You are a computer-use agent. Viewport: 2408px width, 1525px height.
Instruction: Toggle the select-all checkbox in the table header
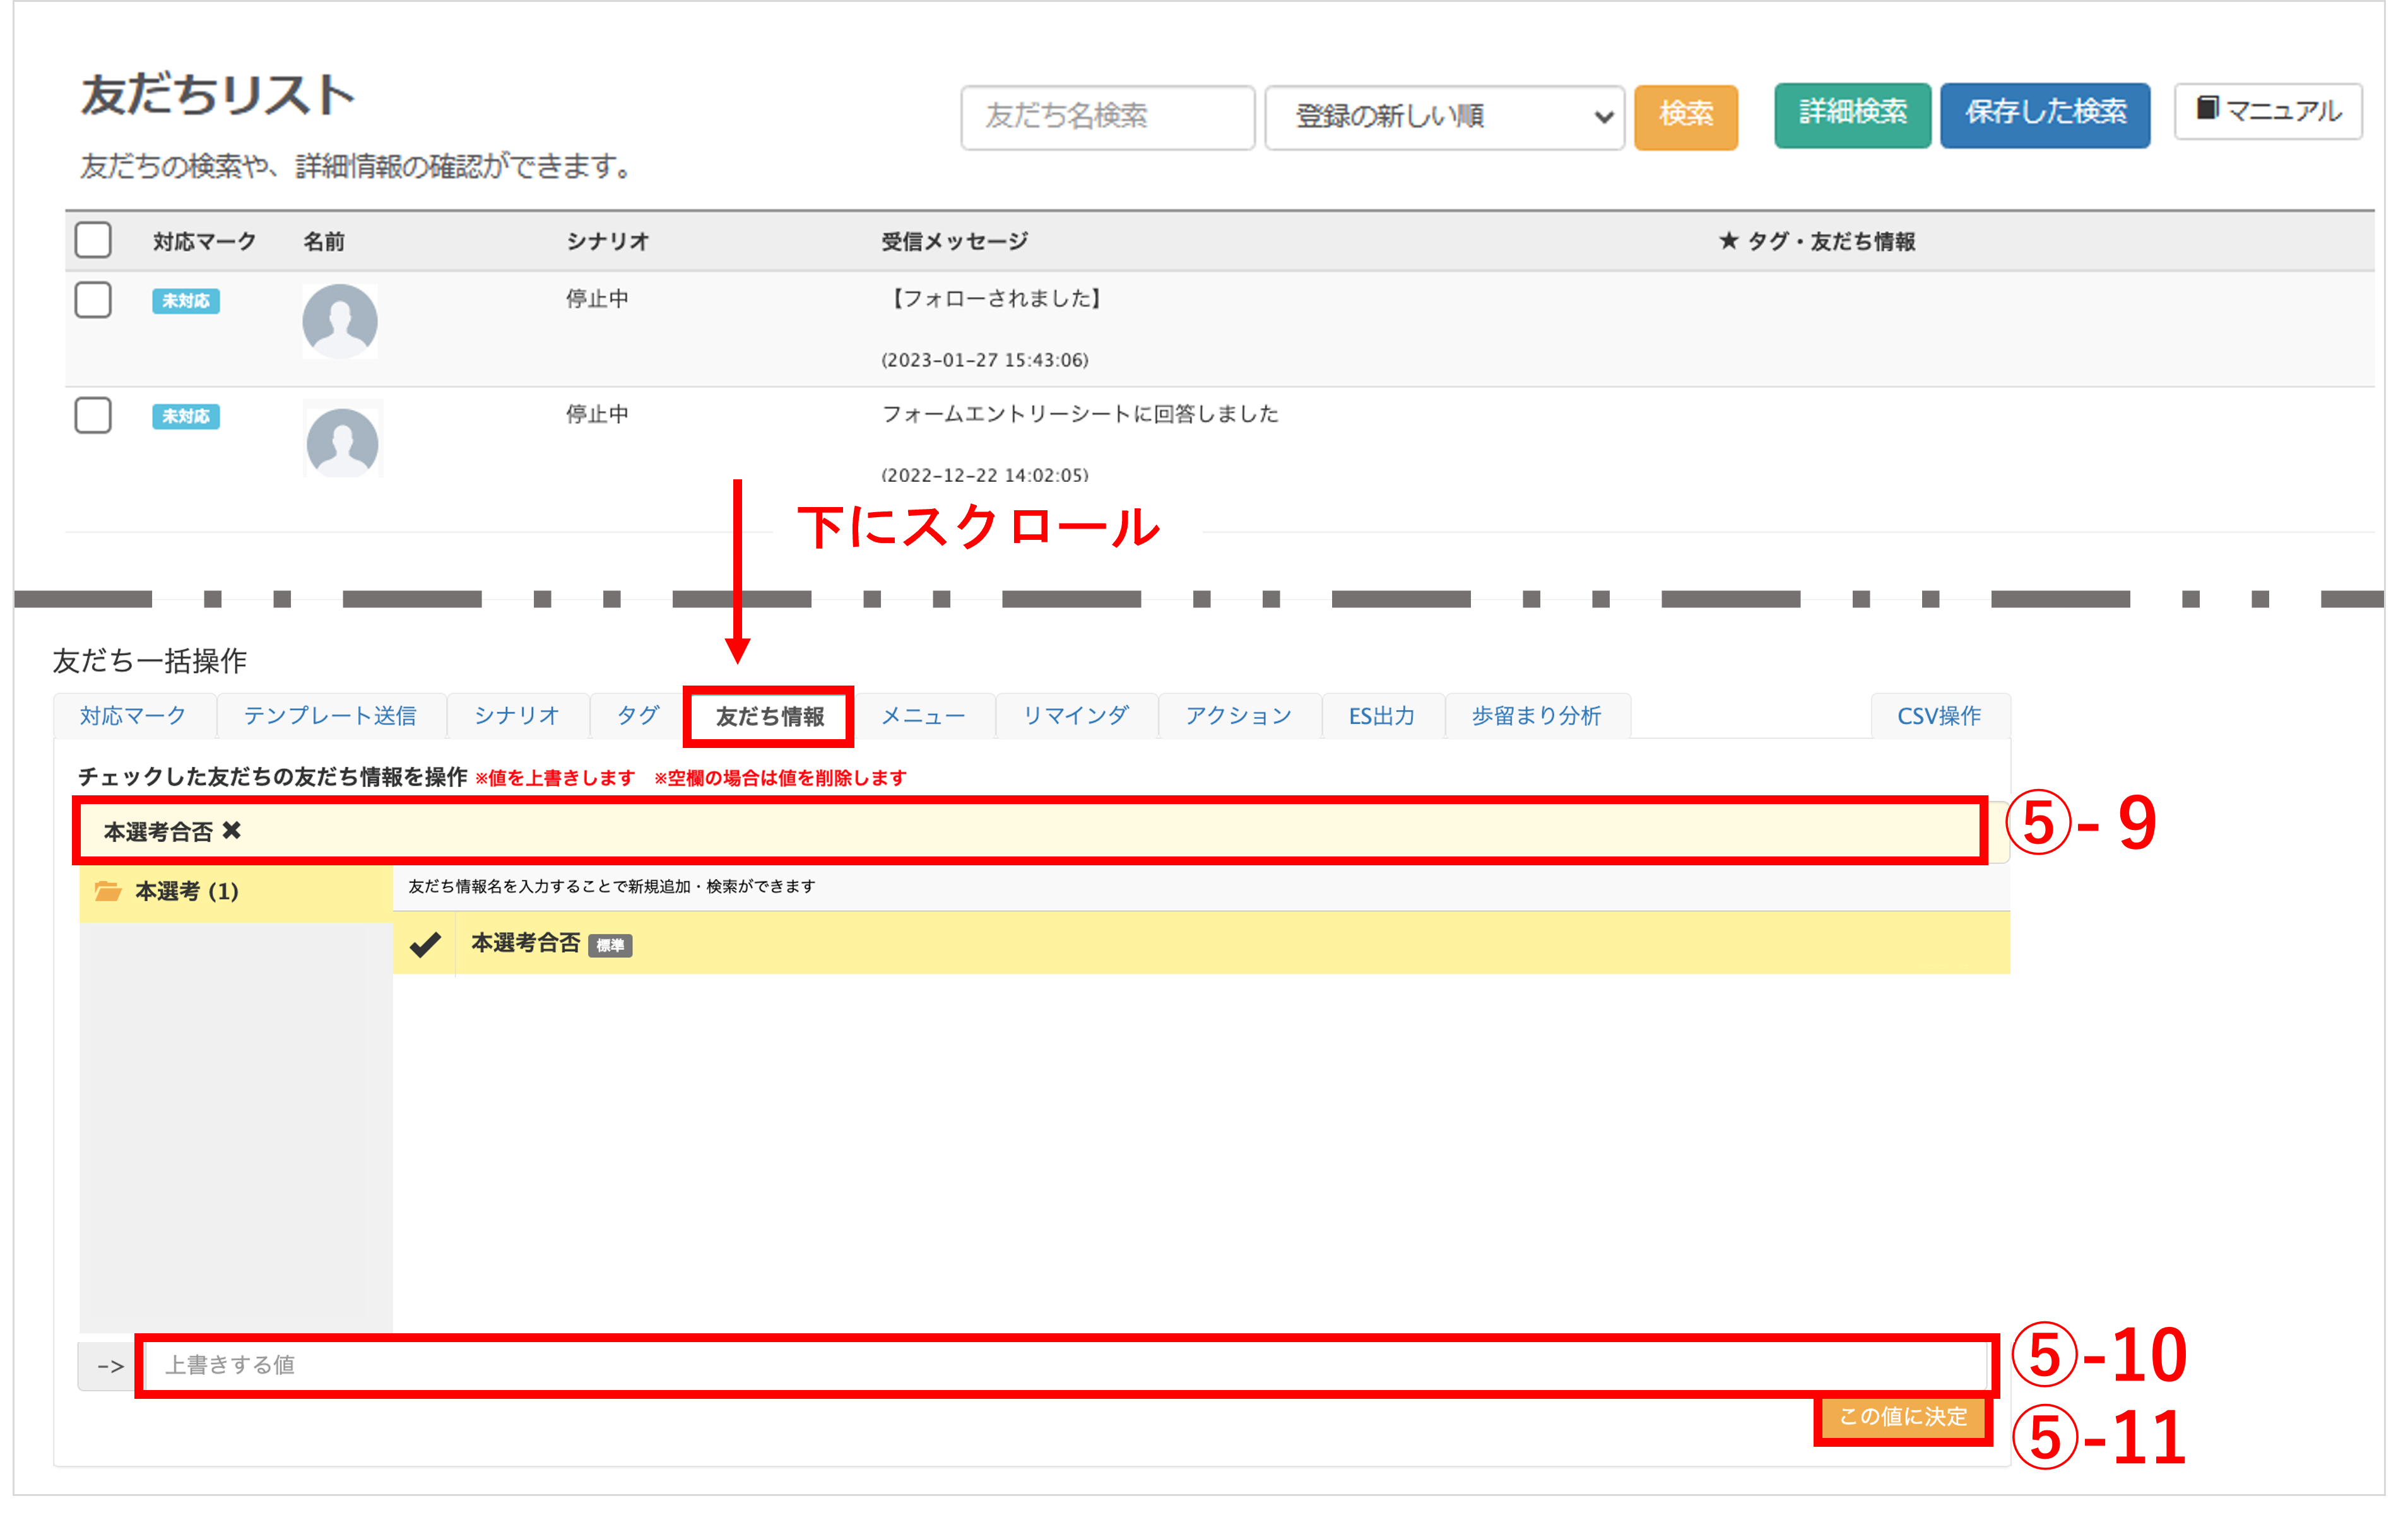tap(93, 240)
